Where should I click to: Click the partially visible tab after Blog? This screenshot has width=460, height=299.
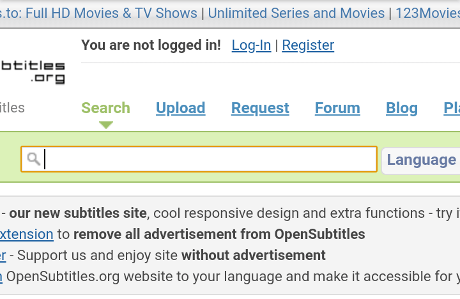pos(452,108)
